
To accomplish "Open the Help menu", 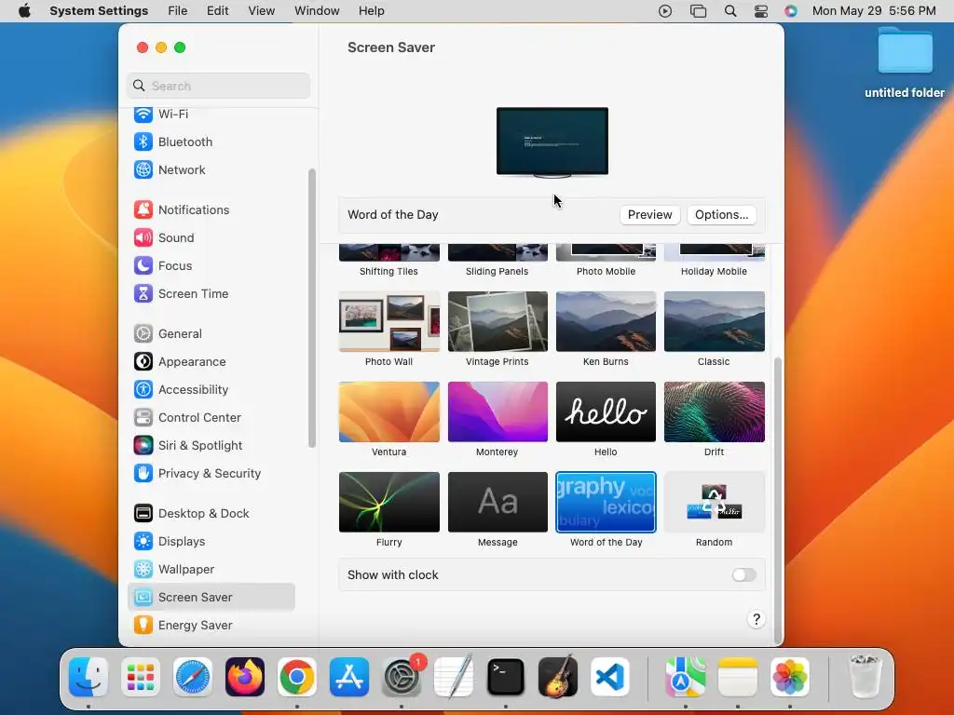I will (371, 11).
